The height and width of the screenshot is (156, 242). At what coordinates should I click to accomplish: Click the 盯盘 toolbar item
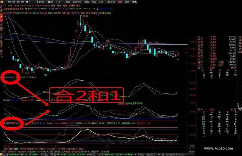[x=120, y=2]
